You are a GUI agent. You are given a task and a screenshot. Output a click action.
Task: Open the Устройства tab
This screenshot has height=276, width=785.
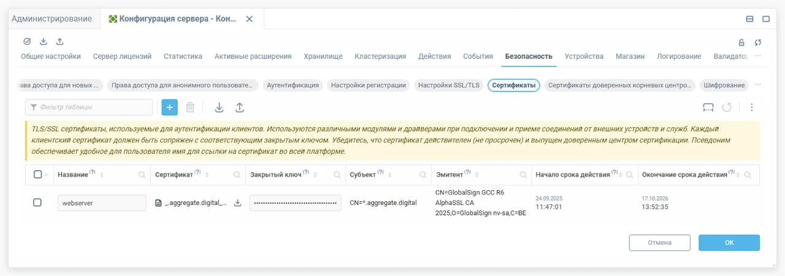pyautogui.click(x=584, y=56)
